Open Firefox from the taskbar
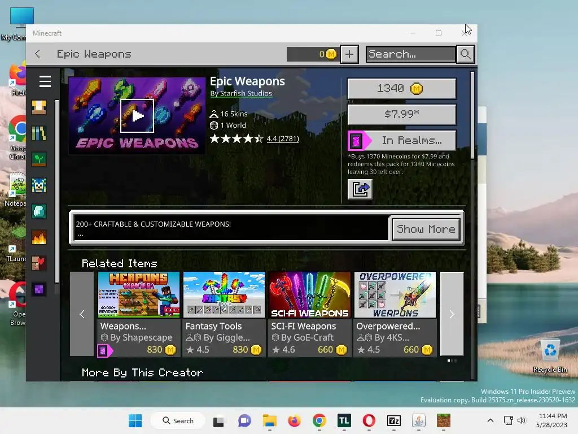Screen dimensions: 578x434 click(294, 420)
